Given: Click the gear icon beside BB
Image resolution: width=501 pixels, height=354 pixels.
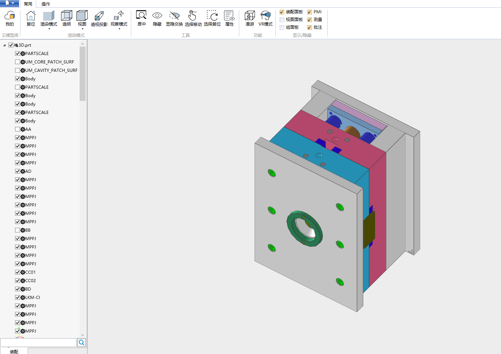Looking at the screenshot, I should (23, 230).
